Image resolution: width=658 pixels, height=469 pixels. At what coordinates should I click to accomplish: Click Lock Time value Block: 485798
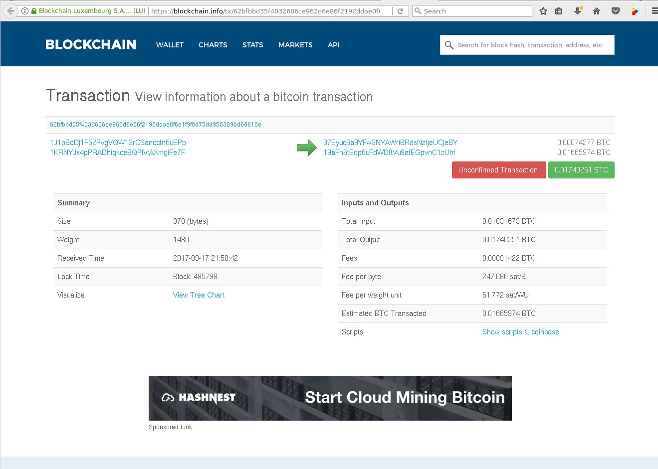pyautogui.click(x=195, y=277)
